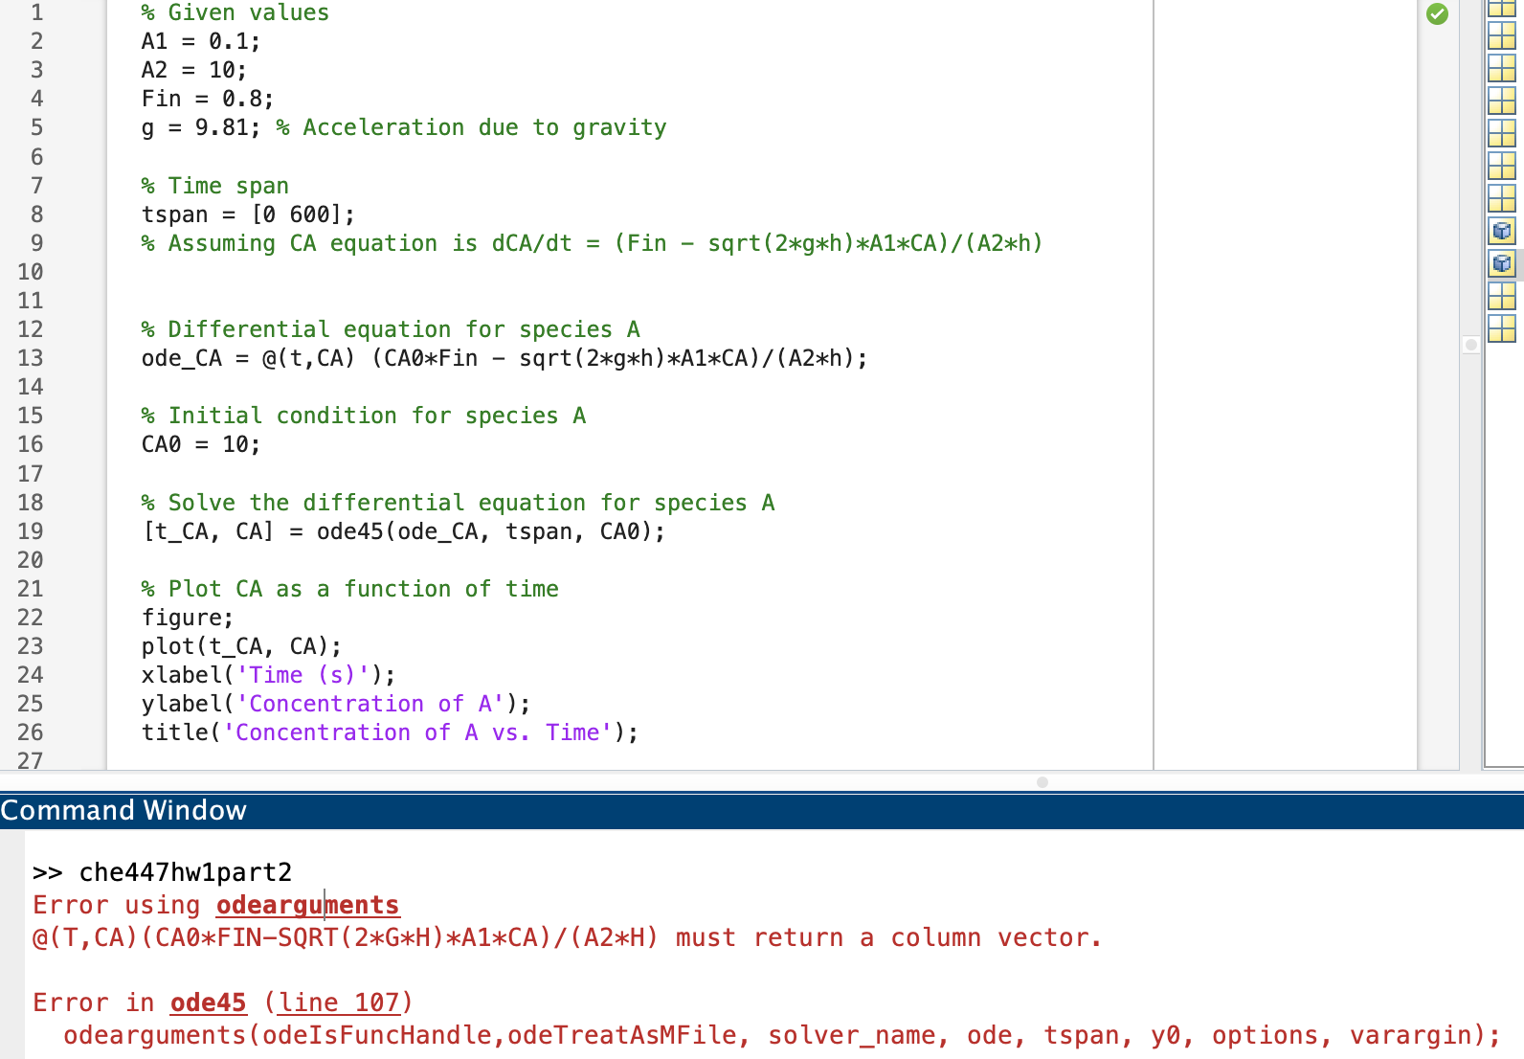Click the 'g = 9.81;' assignment
The width and height of the screenshot is (1524, 1059).
(x=201, y=127)
